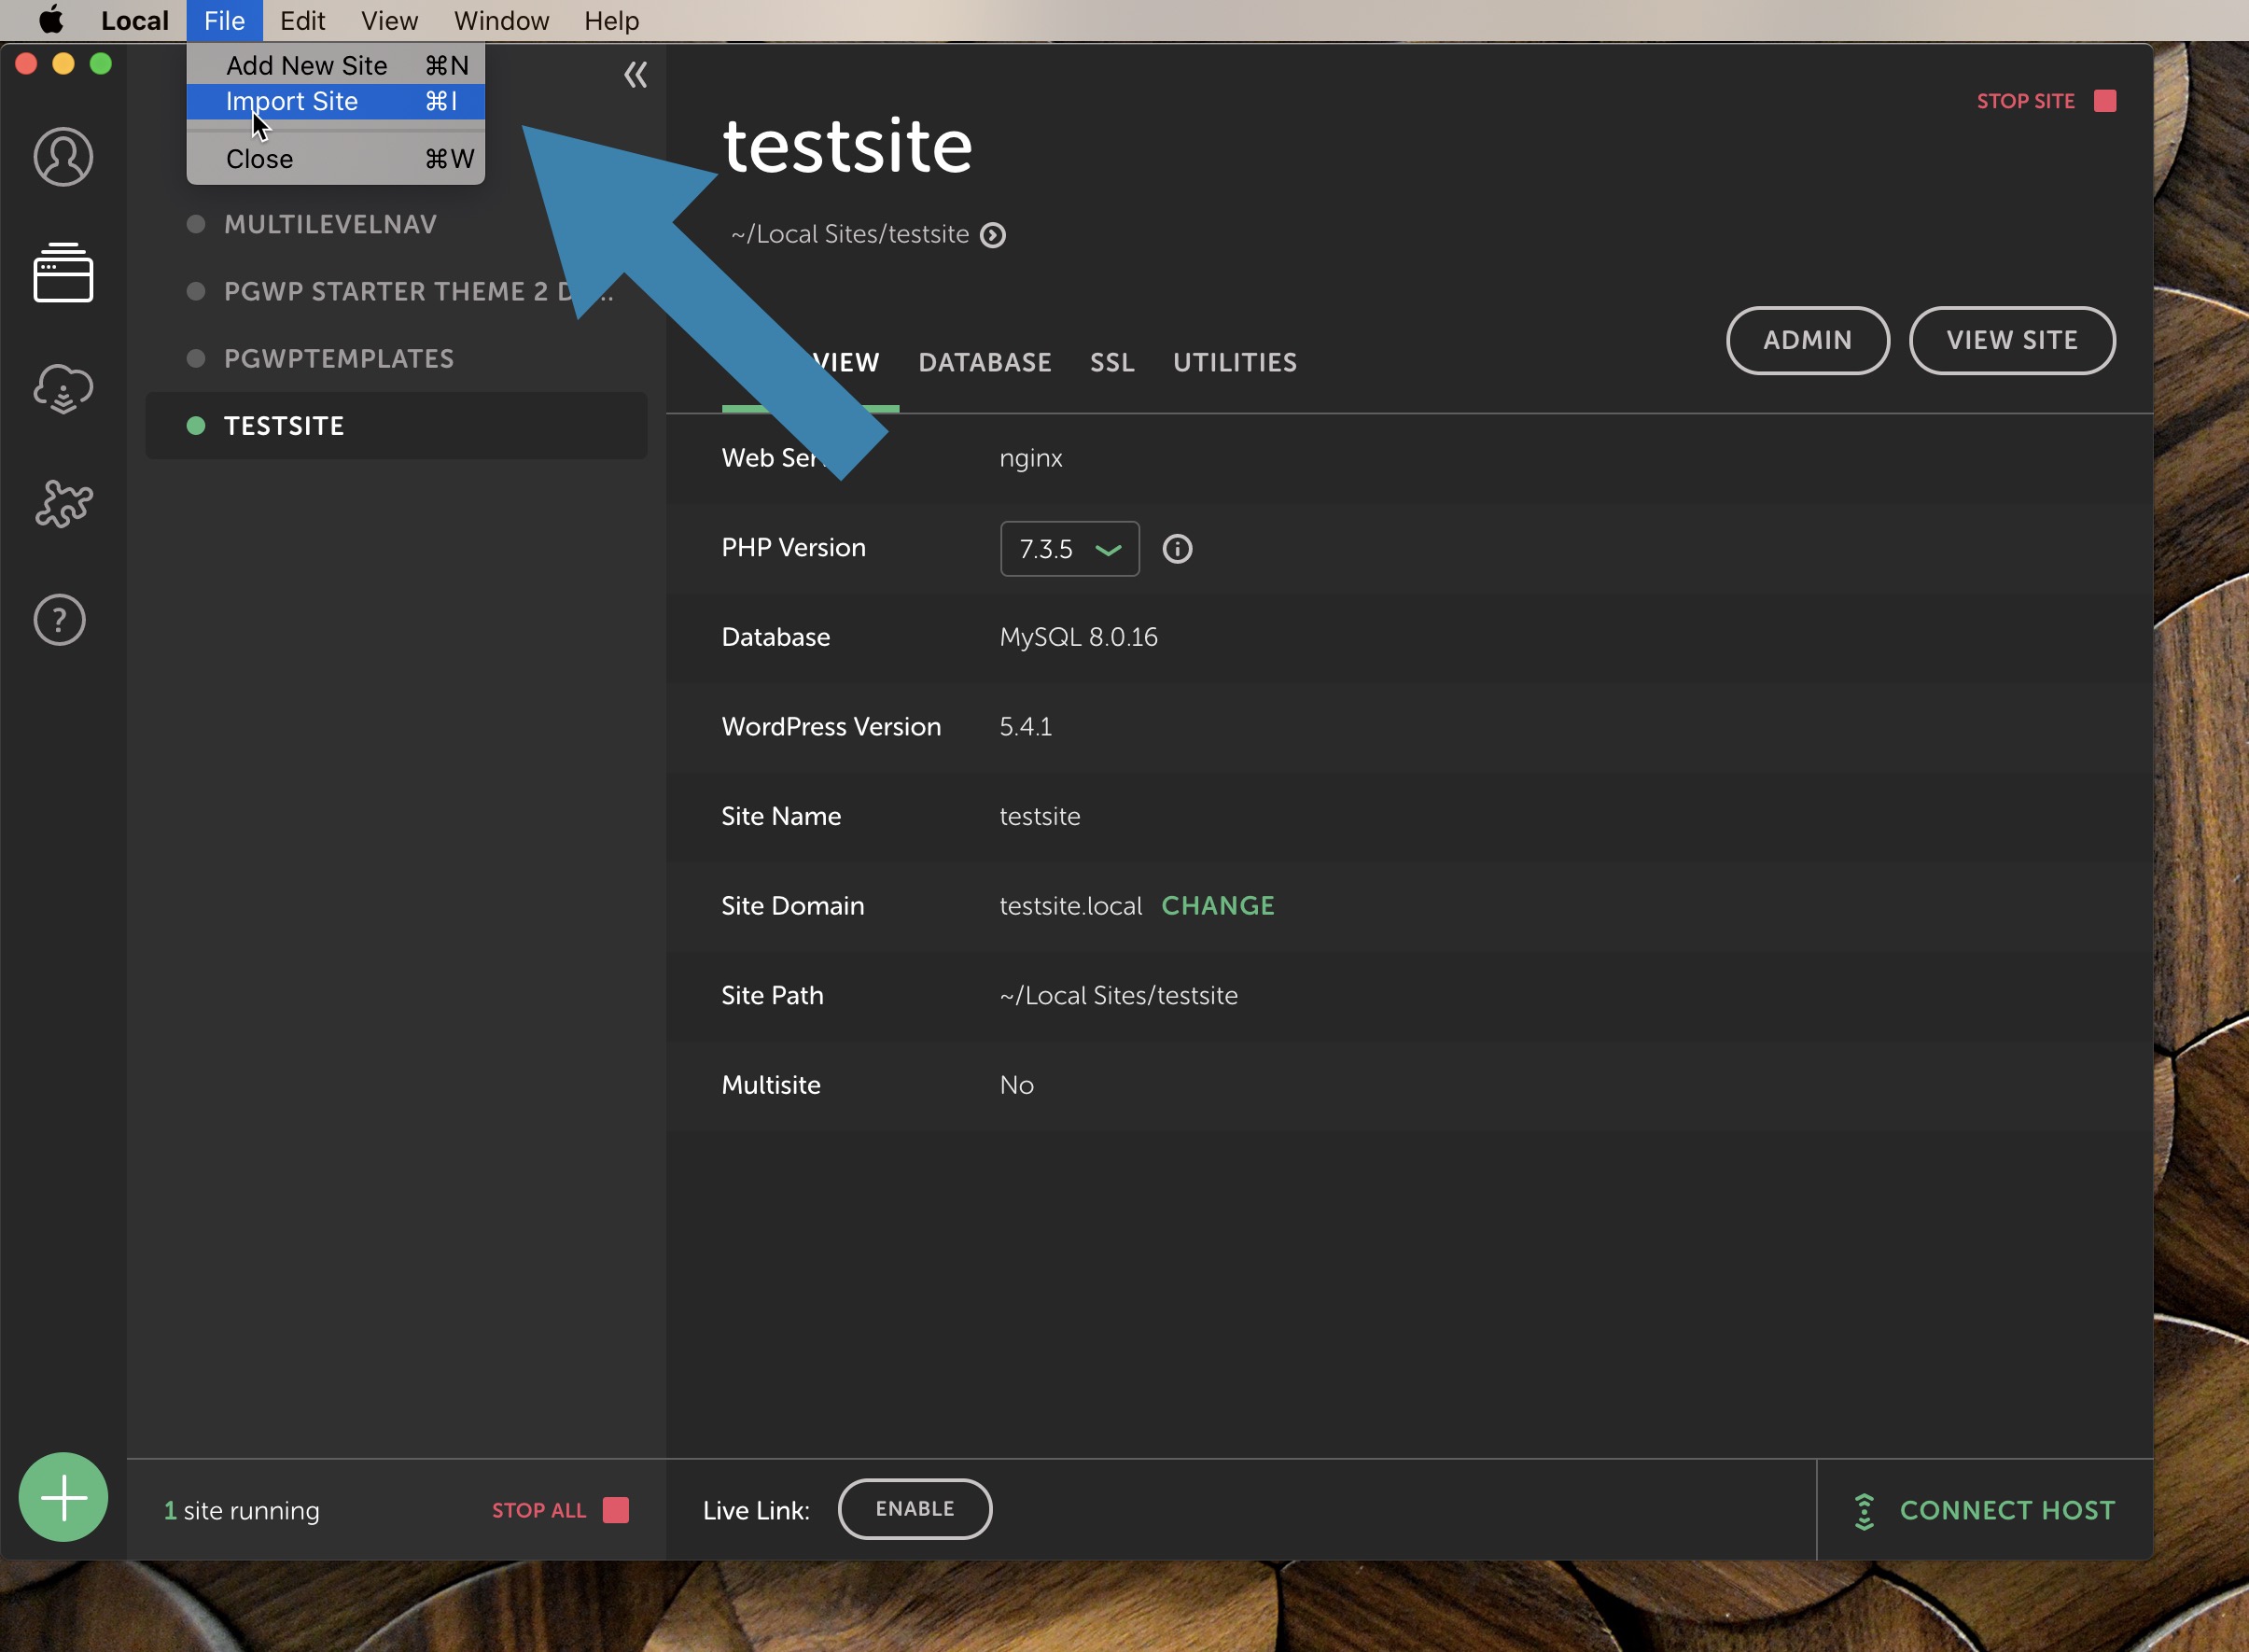This screenshot has width=2249, height=1652.
Task: Click the Multisite 'No' value
Action: click(x=1016, y=1085)
